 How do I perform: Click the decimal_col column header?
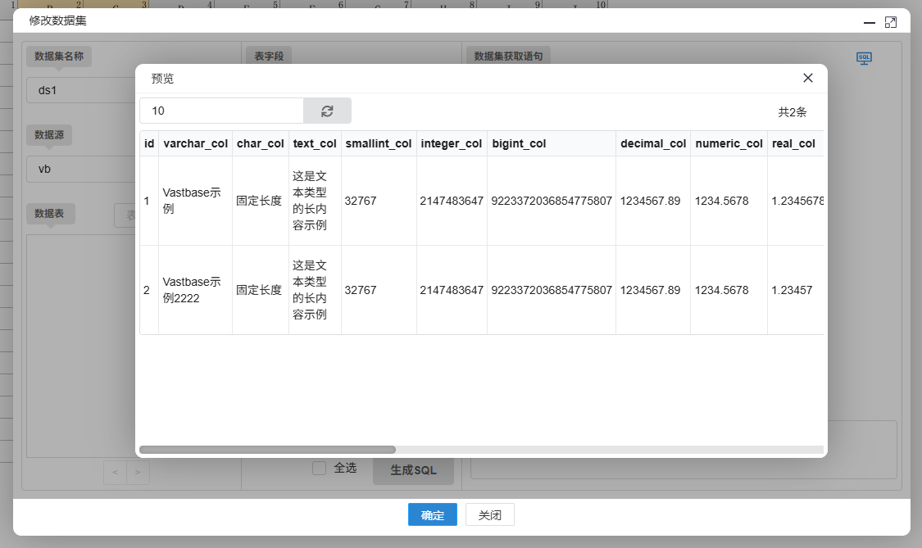pos(652,143)
